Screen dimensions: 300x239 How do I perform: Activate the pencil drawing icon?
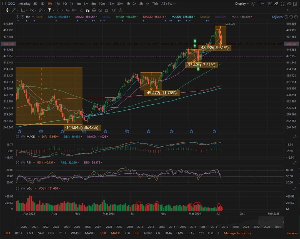click(276, 4)
